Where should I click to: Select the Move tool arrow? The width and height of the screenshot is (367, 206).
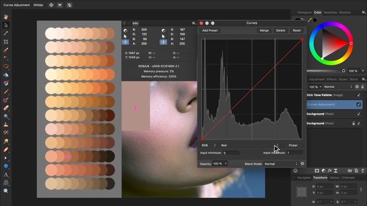pyautogui.click(x=6, y=25)
